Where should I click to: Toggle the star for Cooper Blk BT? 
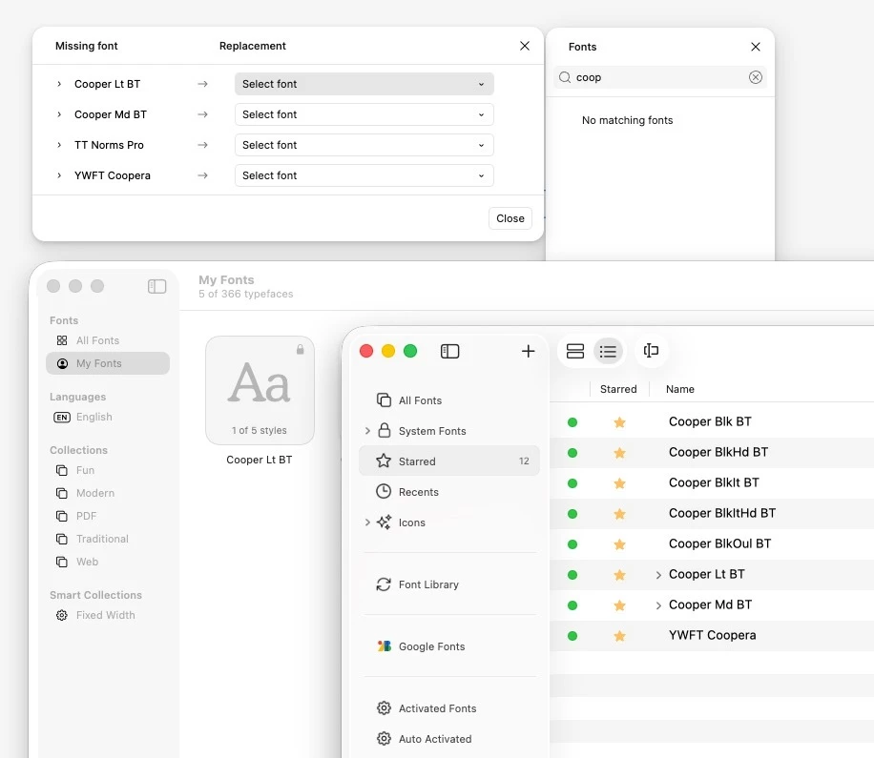(619, 422)
